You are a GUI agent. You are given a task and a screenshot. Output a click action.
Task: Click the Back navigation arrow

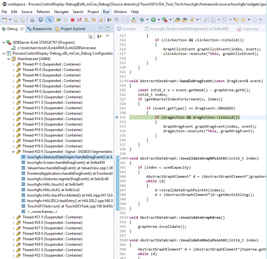click(243, 20)
